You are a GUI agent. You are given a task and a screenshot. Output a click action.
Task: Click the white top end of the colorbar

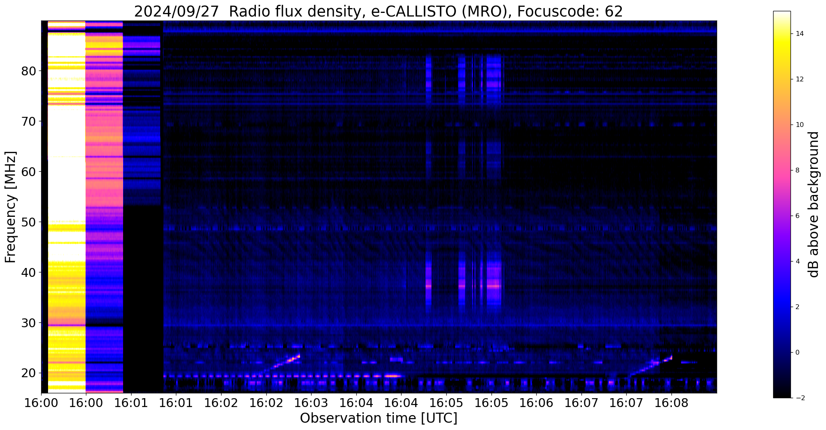click(x=782, y=15)
